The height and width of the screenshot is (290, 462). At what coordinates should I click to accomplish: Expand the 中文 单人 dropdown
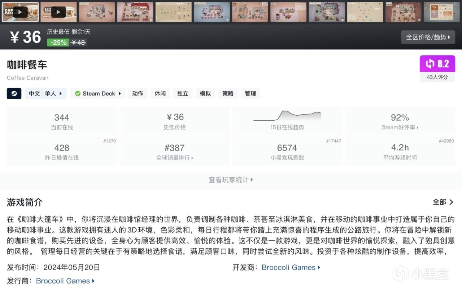[46, 94]
